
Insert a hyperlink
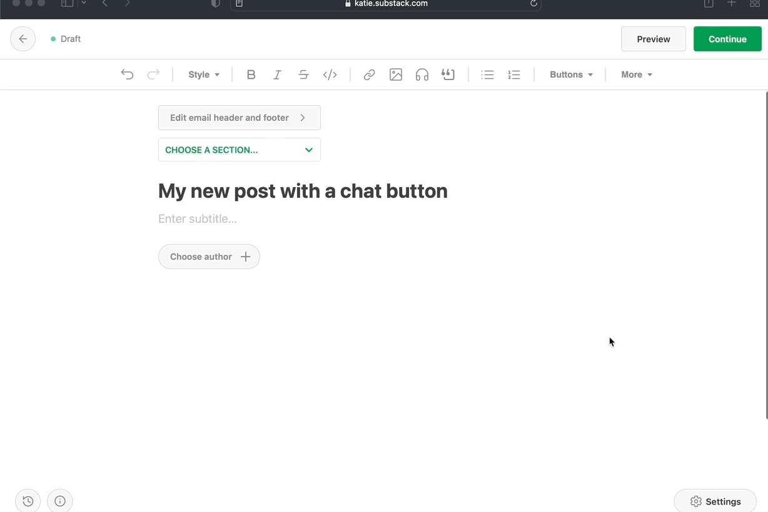[369, 74]
